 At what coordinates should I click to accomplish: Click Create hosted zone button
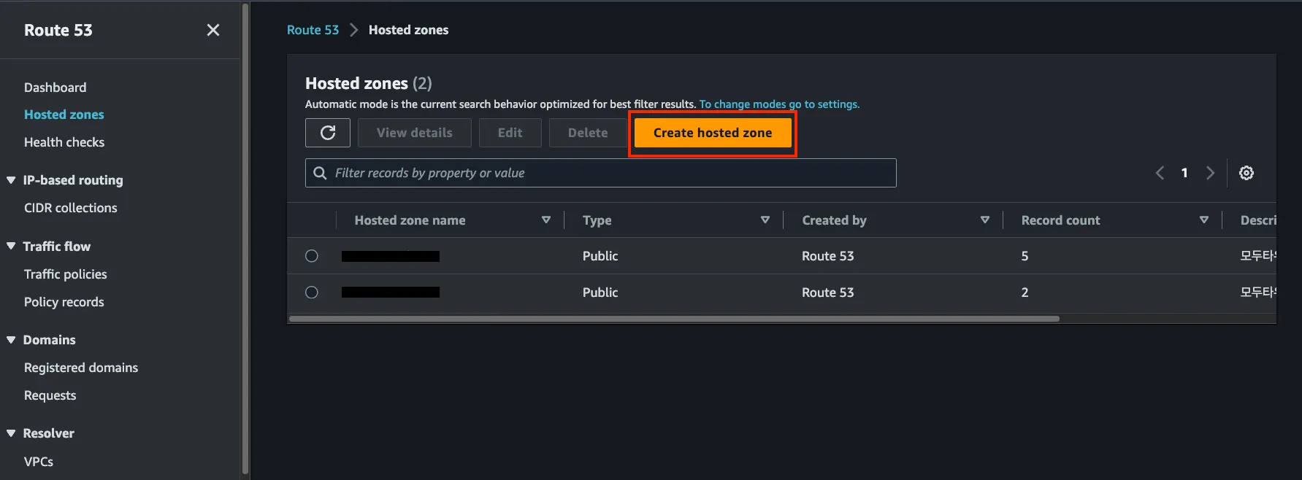[x=712, y=133]
